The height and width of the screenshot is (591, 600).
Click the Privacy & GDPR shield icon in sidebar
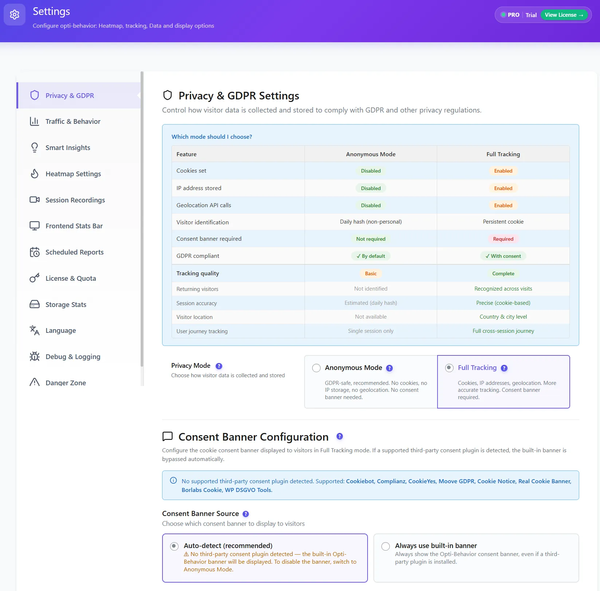point(35,95)
